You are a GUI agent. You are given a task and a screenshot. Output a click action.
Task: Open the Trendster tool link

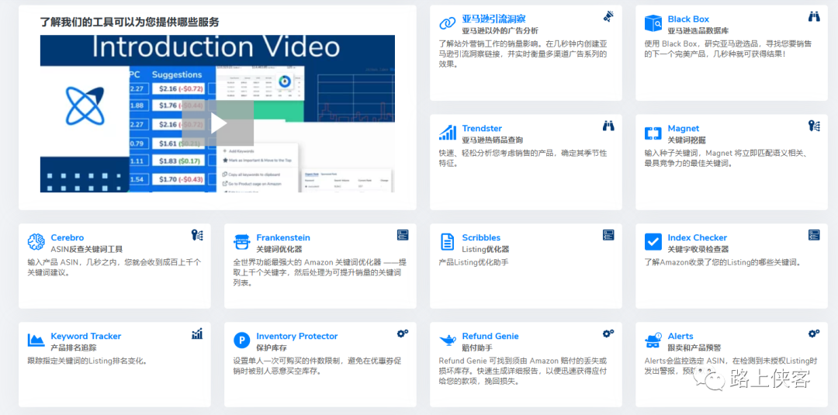(x=482, y=128)
